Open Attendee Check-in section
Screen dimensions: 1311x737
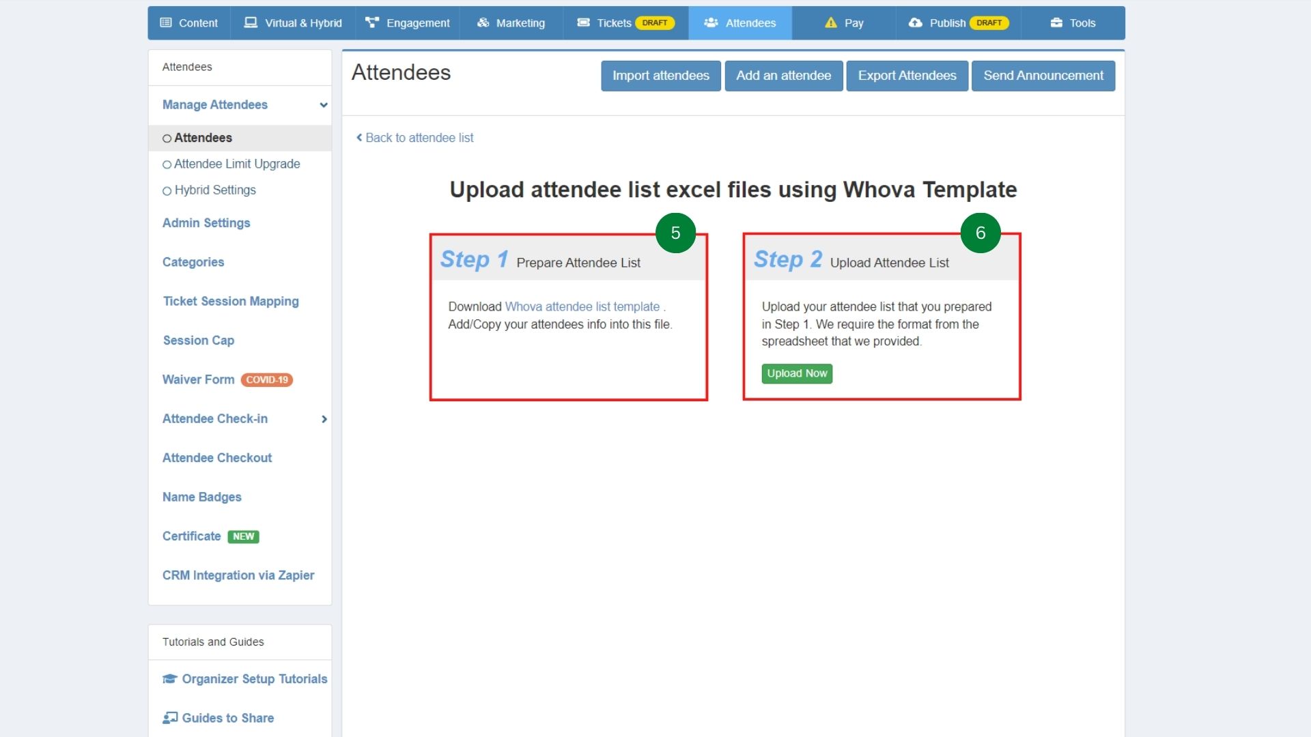tap(215, 419)
